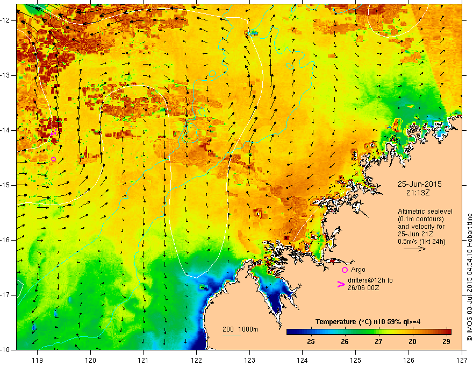Click the drifters@12h to legend text

[x=370, y=280]
